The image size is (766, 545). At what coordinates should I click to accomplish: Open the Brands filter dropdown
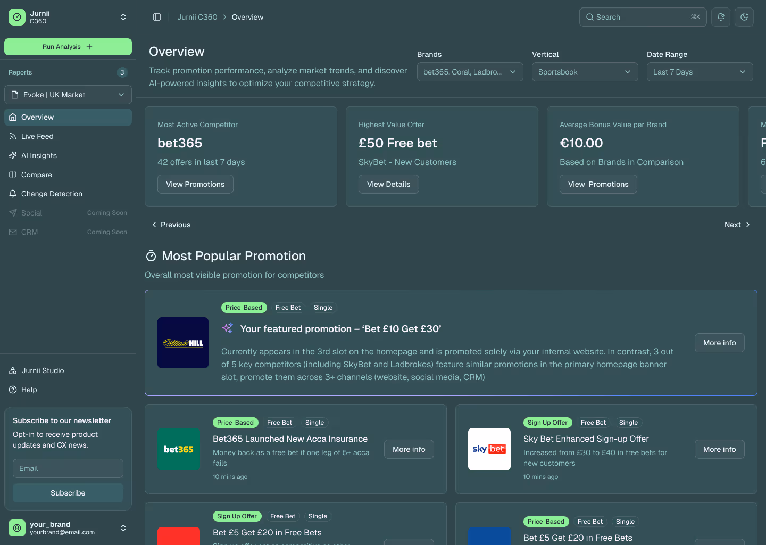click(470, 72)
